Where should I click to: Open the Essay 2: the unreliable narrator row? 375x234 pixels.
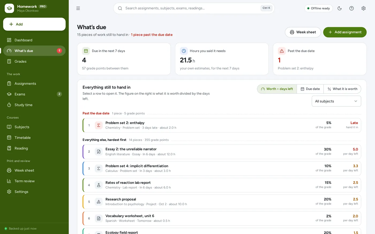[x=222, y=152]
